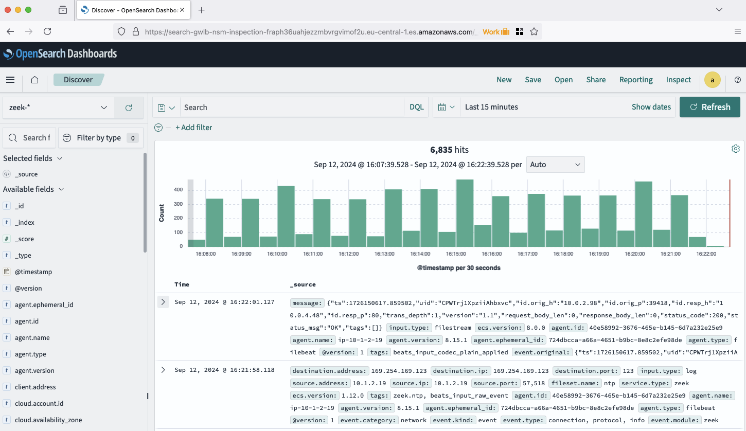Select the Discover breadcrumb tab
Image resolution: width=746 pixels, height=431 pixels.
click(x=78, y=79)
